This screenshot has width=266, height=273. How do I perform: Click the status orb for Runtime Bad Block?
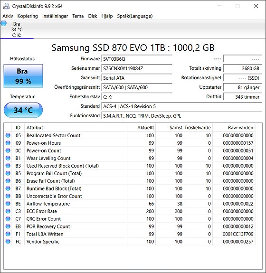pyautogui.click(x=8, y=188)
